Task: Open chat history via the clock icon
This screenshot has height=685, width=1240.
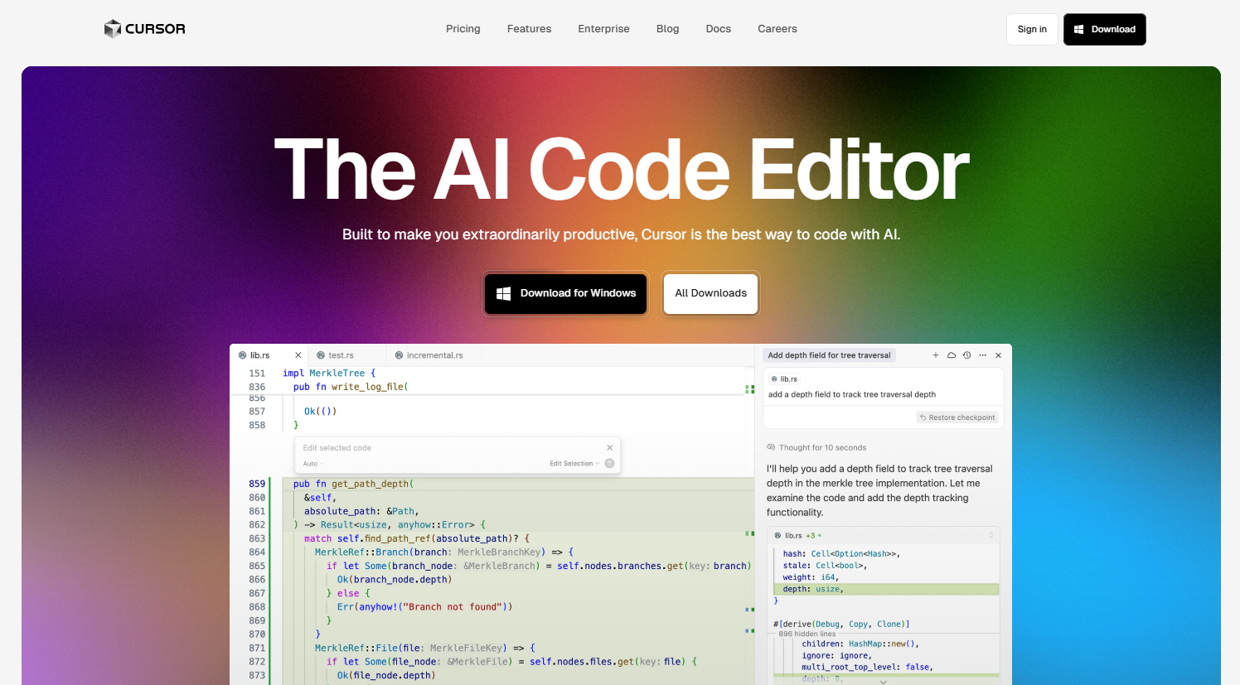Action: [967, 355]
